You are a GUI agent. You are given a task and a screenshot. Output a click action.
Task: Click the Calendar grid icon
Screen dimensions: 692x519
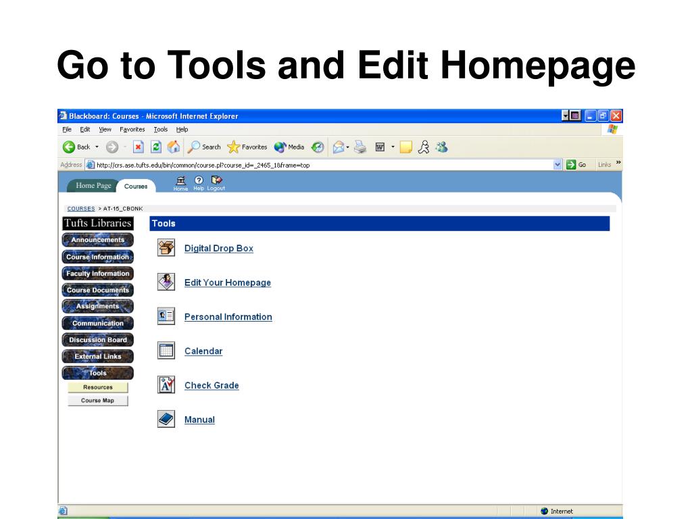(x=166, y=351)
